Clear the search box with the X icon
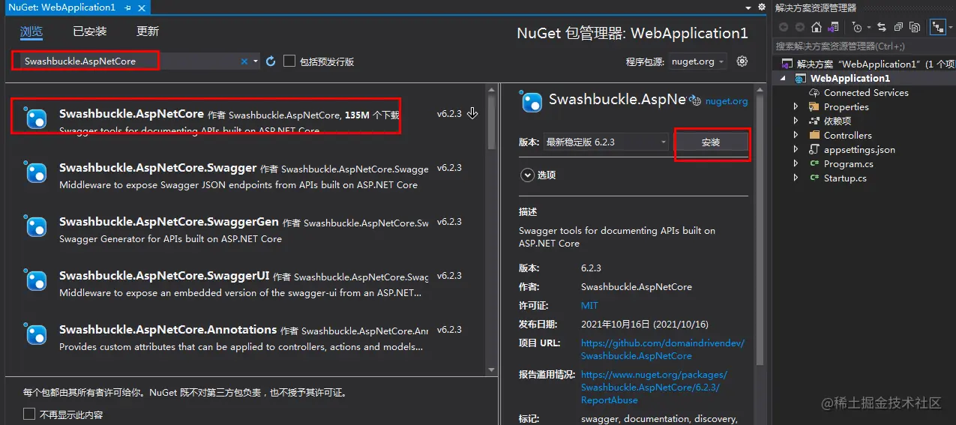956x425 pixels. [244, 61]
